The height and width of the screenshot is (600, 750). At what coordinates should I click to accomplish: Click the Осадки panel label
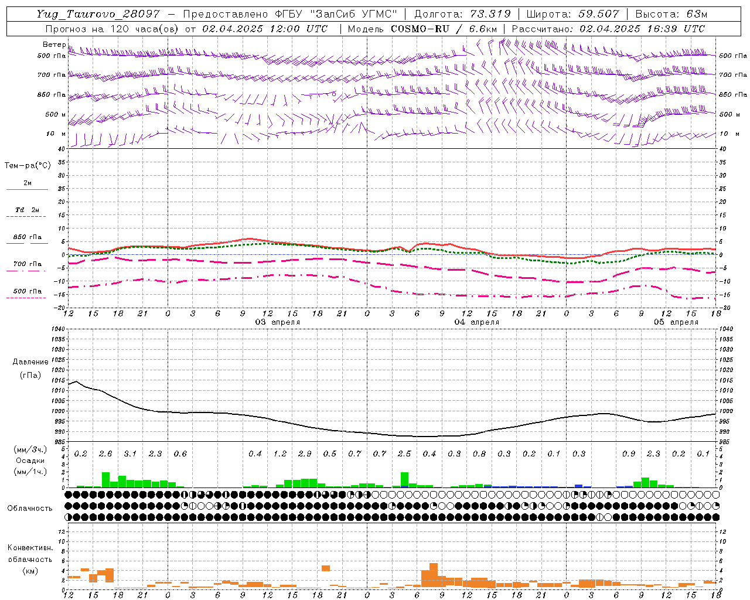(x=30, y=461)
